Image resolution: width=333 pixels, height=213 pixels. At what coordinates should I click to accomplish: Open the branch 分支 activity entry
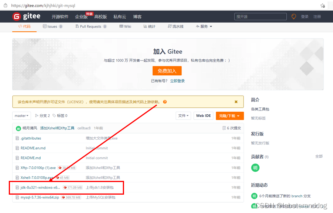coord(285,196)
